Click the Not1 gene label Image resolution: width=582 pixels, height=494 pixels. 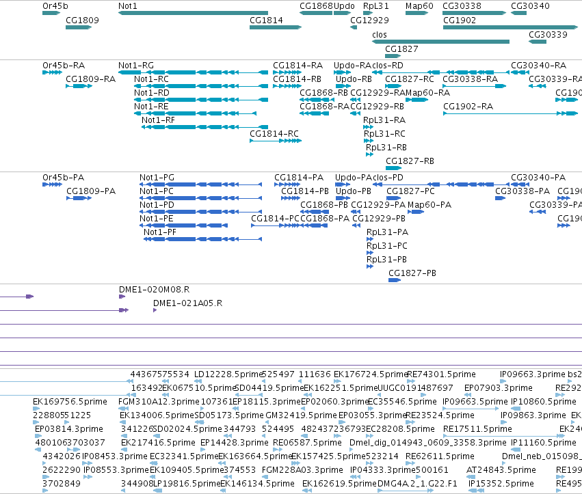[128, 6]
